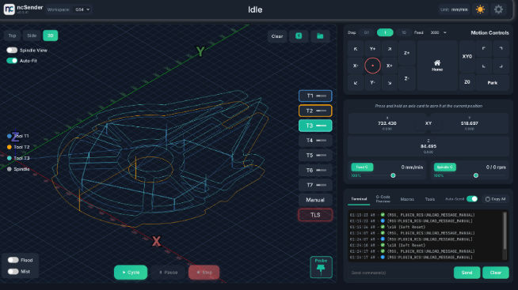Jog X- axis button

[x=356, y=66]
